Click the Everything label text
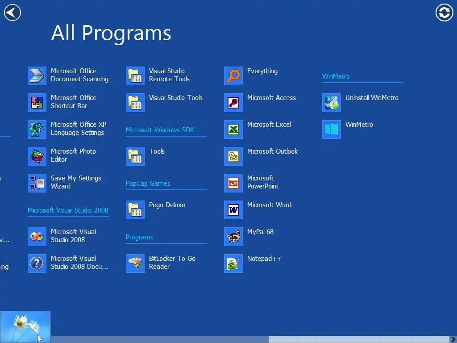The height and width of the screenshot is (343, 457). coord(262,71)
